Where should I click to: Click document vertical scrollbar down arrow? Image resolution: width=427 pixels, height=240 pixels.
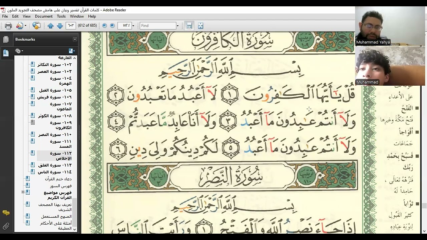click(424, 231)
